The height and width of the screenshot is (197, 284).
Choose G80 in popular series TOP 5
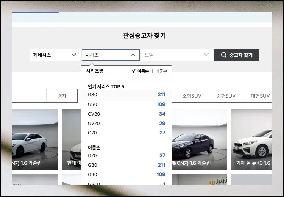coord(92,94)
